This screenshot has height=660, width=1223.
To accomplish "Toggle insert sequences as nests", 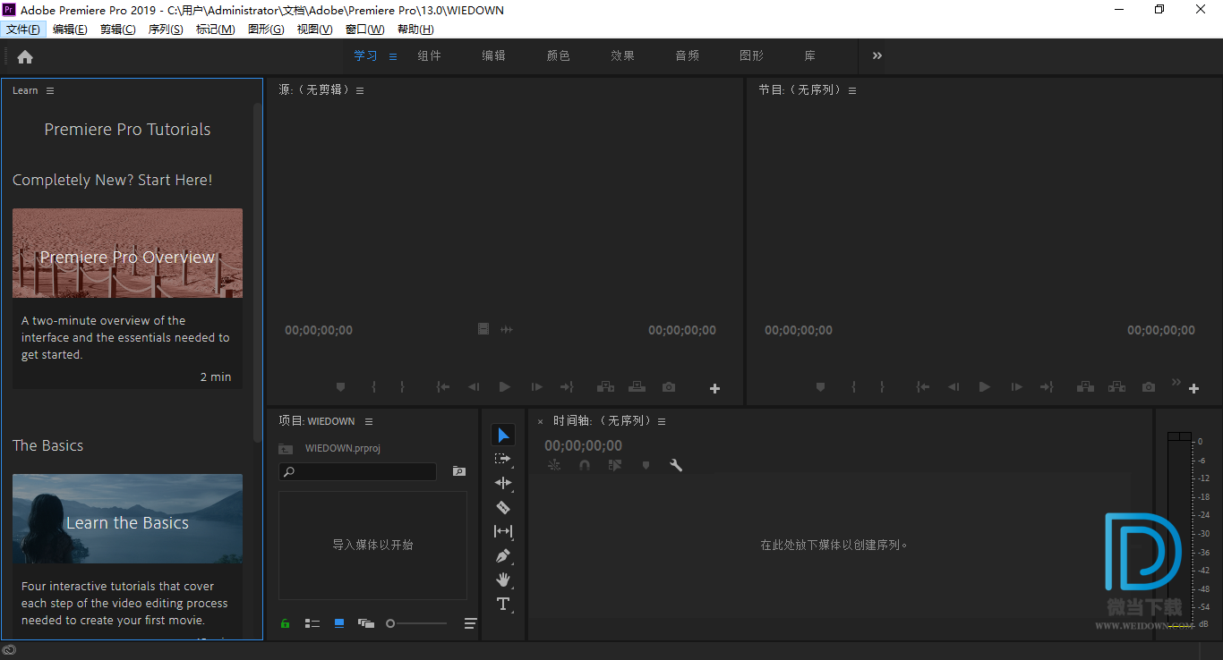I will coord(554,465).
